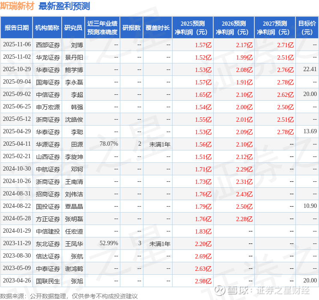Click the 2.98亿 profit forecast value
The image size is (319, 300).
click(x=203, y=281)
